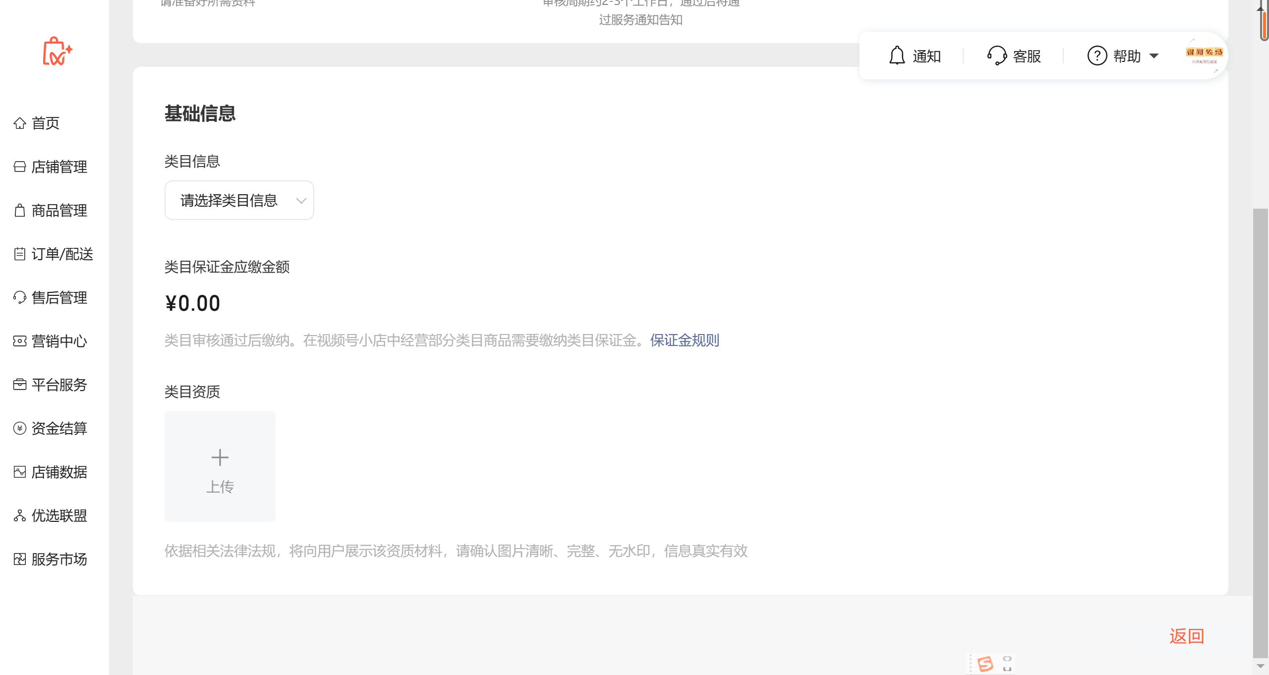The width and height of the screenshot is (1269, 675).
Task: Click the 返回 button
Action: 1187,636
